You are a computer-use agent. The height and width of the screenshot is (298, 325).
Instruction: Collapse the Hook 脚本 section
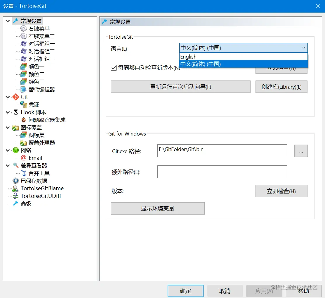pos(7,112)
